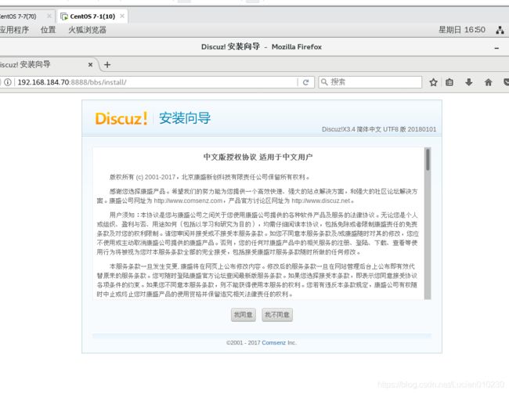Image resolution: width=509 pixels, height=394 pixels.
Task: Click the Discuz!X3.4 简体中文 UTF8 版 version text
Action: [x=379, y=129]
